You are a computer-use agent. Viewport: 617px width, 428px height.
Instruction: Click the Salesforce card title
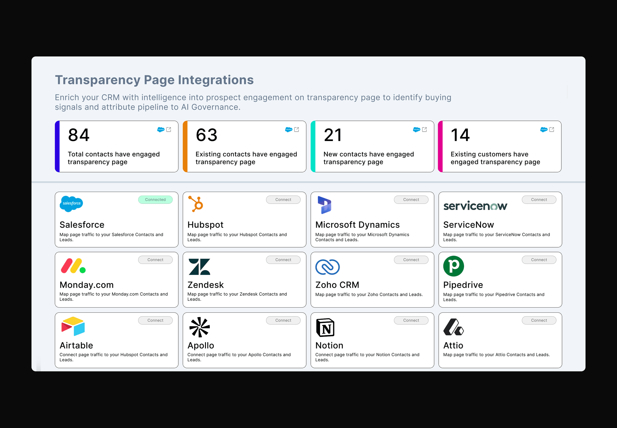tap(82, 225)
